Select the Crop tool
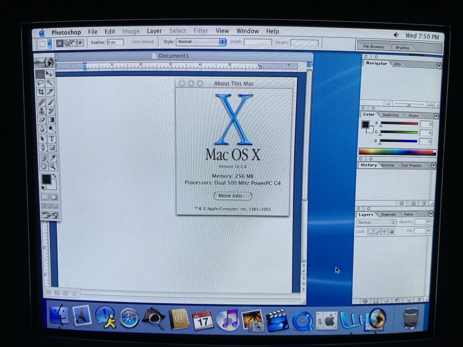463x347 pixels. coord(41,92)
